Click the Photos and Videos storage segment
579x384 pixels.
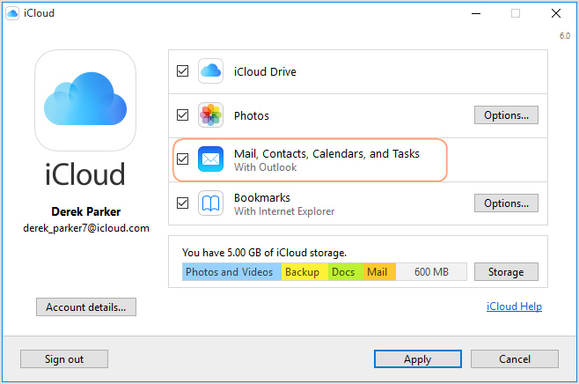click(x=231, y=272)
